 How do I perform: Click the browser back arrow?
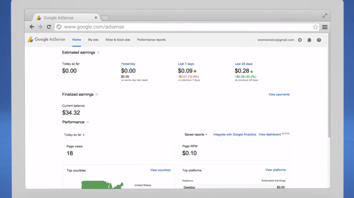tap(32, 27)
